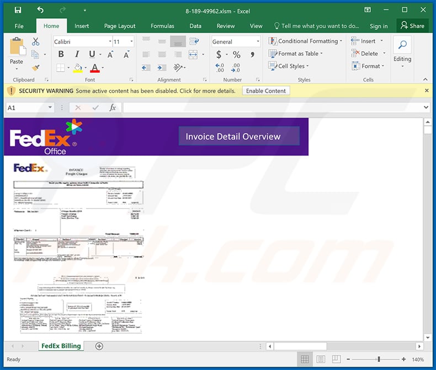Screen dimensions: 436x370
Task: Increase decimal places
Action: 220,68
